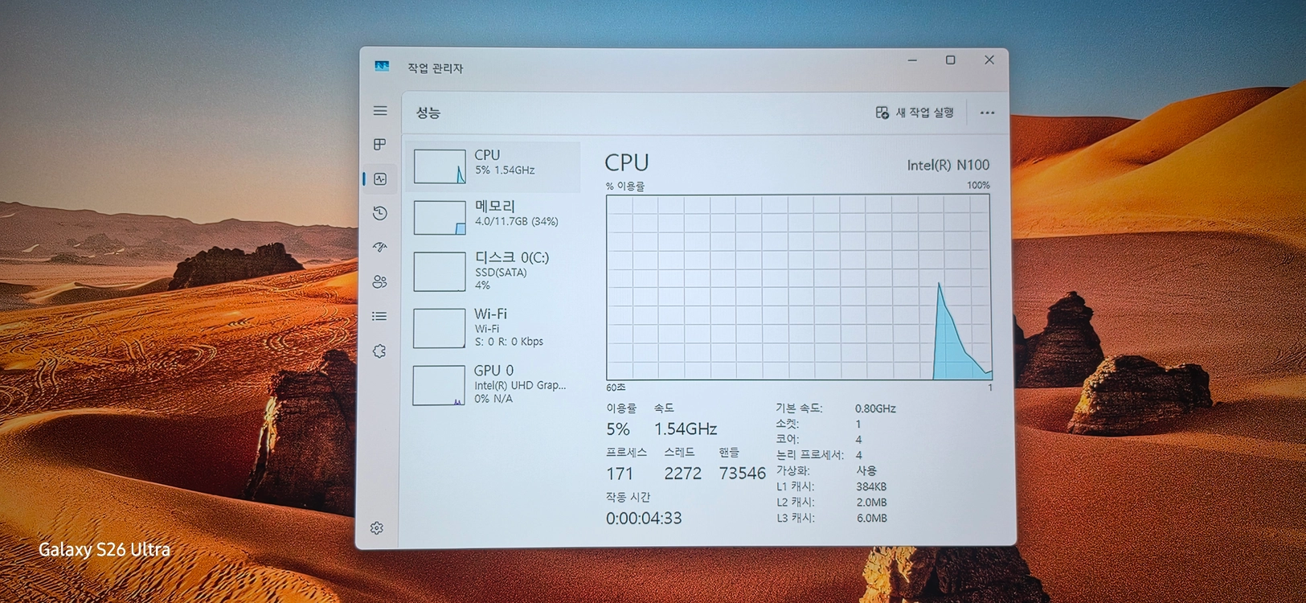This screenshot has height=603, width=1306.
Task: Select the CPU performance item
Action: tap(493, 166)
